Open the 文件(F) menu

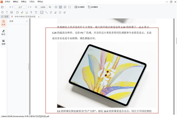(x=7, y=2)
